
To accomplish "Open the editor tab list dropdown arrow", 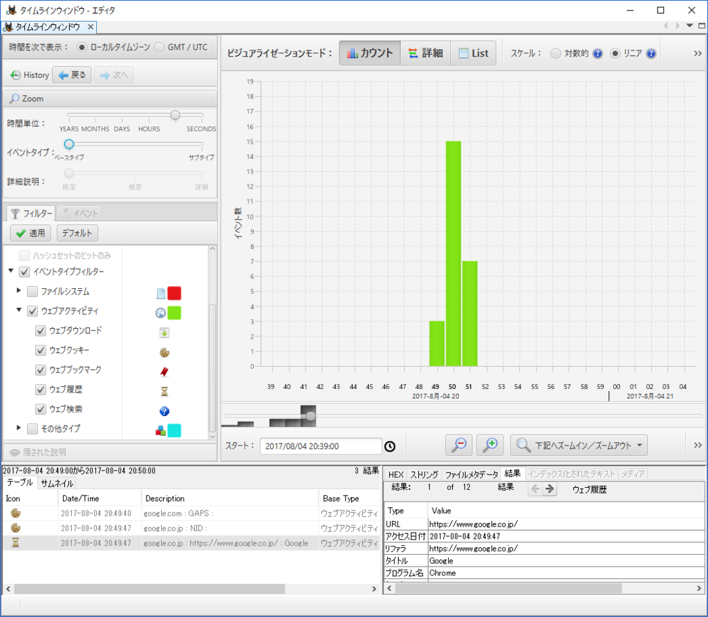I will point(689,26).
